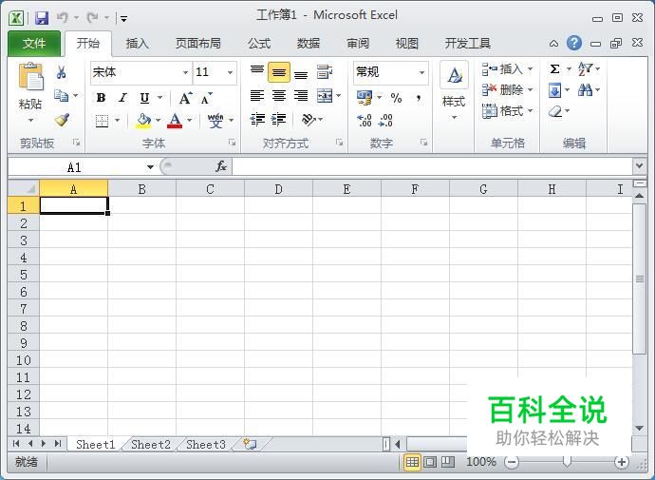Image resolution: width=655 pixels, height=480 pixels.
Task: Toggle Italic formatting
Action: point(122,98)
